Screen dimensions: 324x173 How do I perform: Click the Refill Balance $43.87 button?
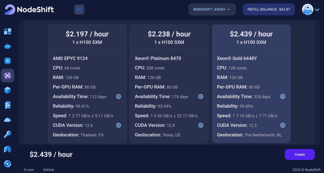click(x=269, y=9)
